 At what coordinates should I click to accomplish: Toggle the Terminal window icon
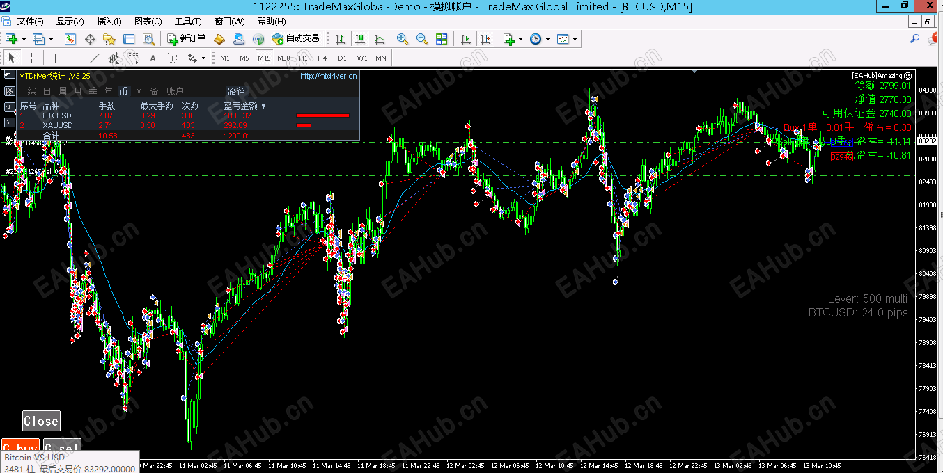point(129,39)
